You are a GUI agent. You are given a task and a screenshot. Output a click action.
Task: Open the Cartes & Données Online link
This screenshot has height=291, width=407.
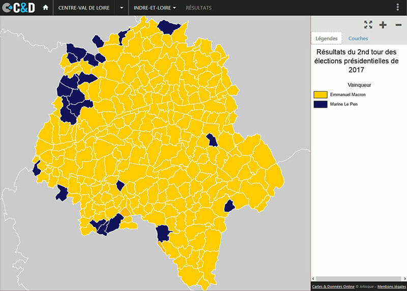click(x=333, y=287)
